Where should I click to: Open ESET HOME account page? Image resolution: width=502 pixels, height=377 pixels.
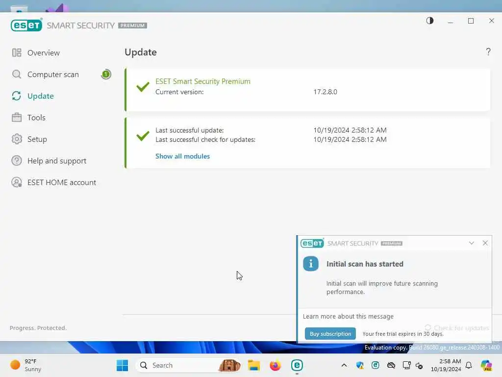(x=61, y=183)
